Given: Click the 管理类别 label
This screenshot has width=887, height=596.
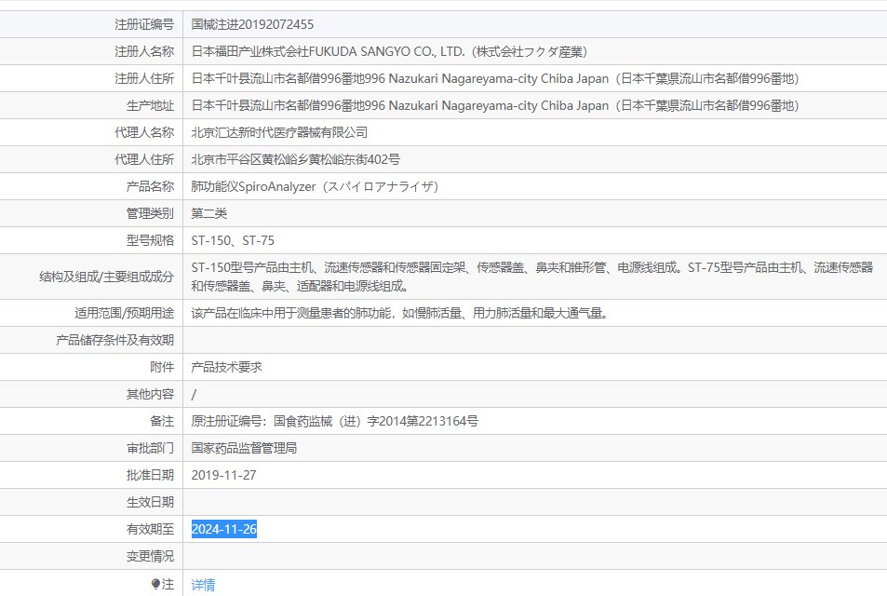Looking at the screenshot, I should coord(150,213).
